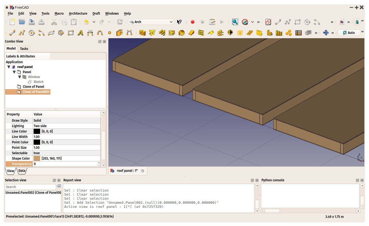Select the Arch Wall tool icon
The image size is (369, 226).
(x=142, y=33)
